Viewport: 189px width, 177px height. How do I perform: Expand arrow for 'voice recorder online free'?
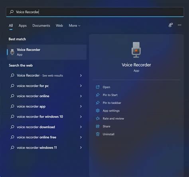tap(81, 137)
